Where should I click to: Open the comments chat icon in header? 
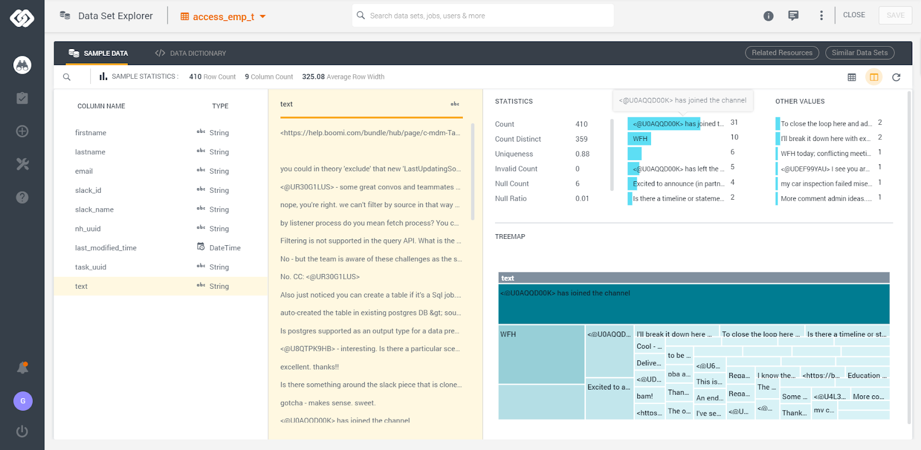(793, 16)
